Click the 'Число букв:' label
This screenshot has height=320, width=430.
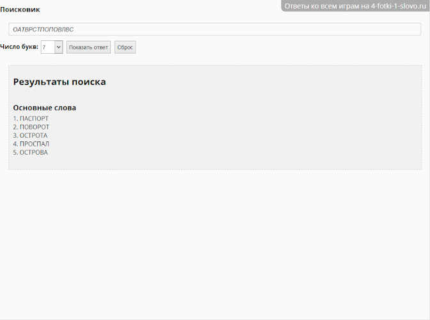19,47
